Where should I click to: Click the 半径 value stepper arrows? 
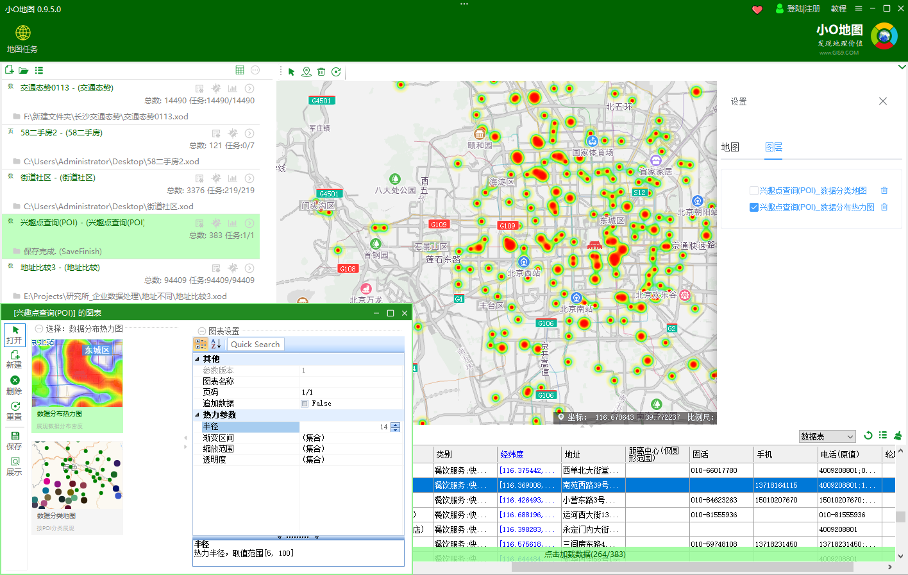(395, 427)
